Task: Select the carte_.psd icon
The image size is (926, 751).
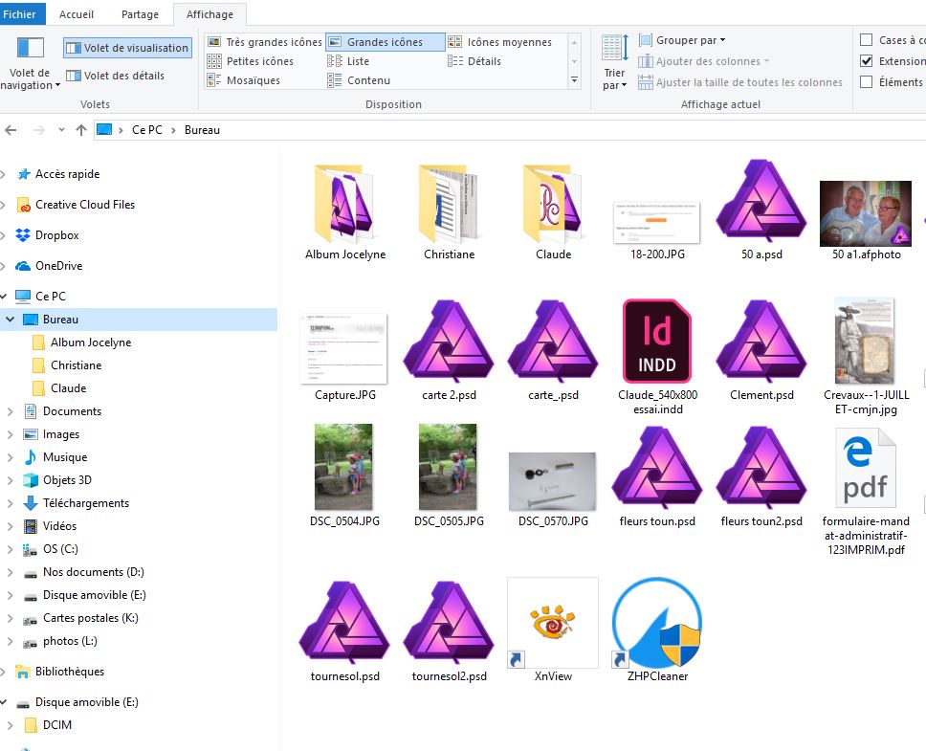Action: point(553,342)
